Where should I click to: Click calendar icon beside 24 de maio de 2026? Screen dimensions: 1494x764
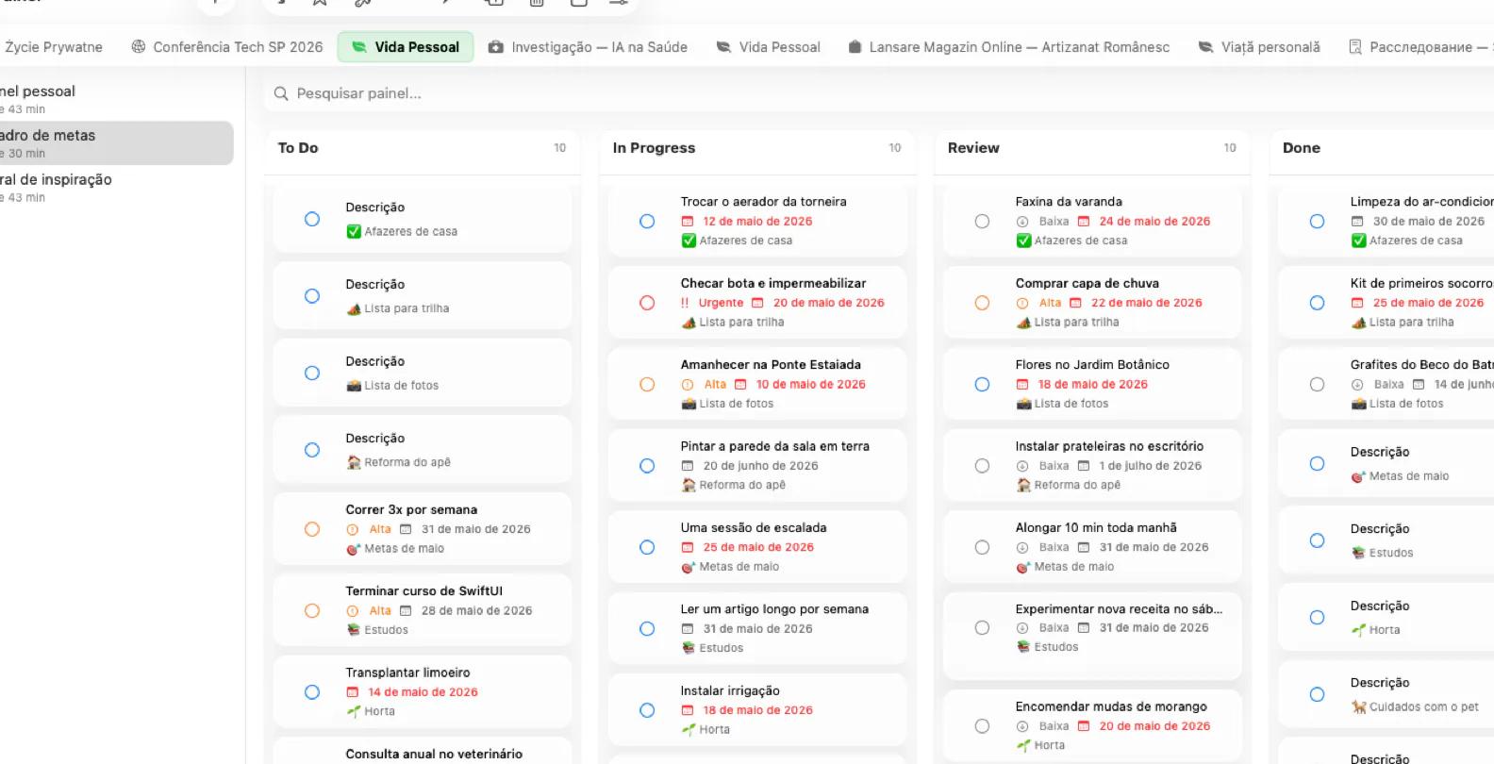tap(1084, 222)
